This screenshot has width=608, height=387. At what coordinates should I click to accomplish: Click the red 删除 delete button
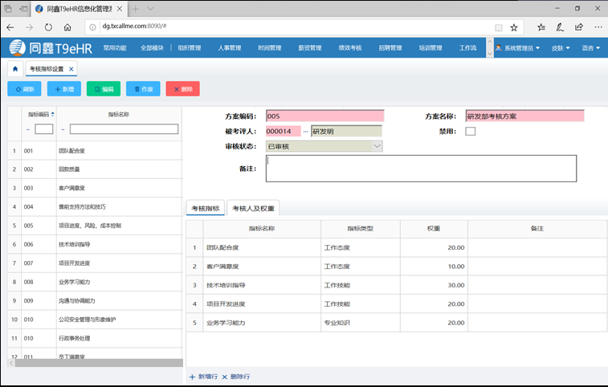click(x=182, y=89)
